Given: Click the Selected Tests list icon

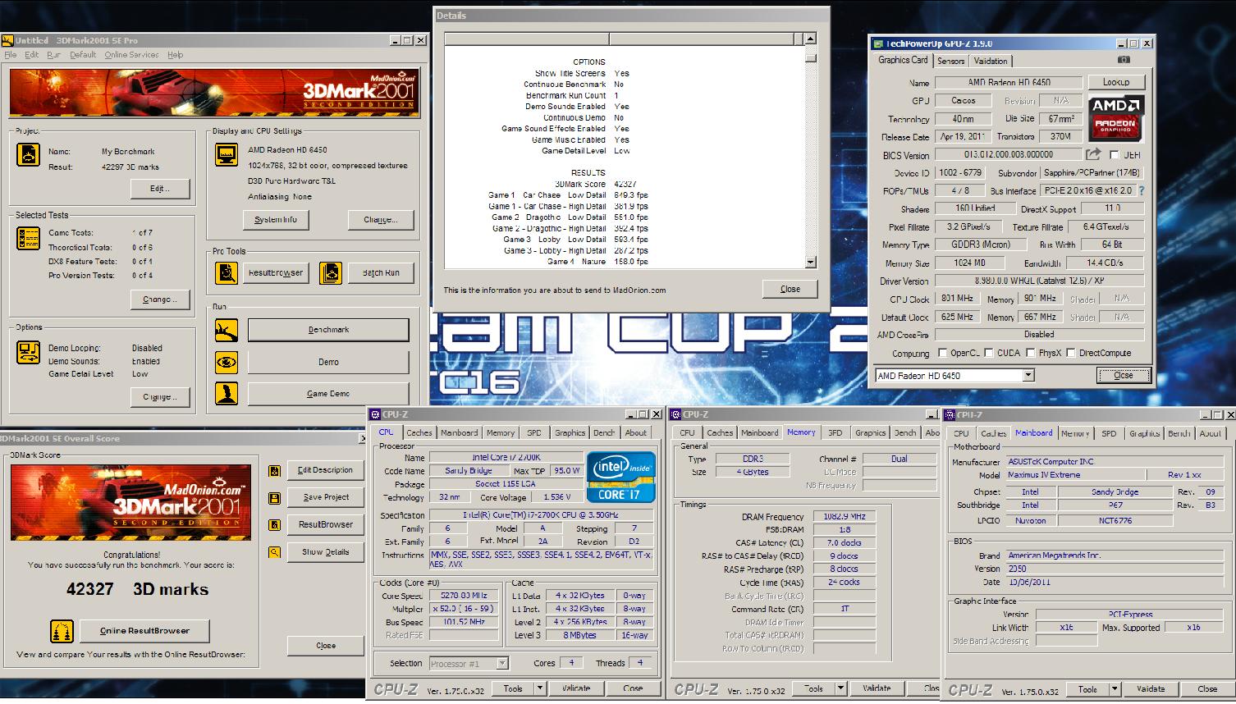Looking at the screenshot, I should coord(28,238).
